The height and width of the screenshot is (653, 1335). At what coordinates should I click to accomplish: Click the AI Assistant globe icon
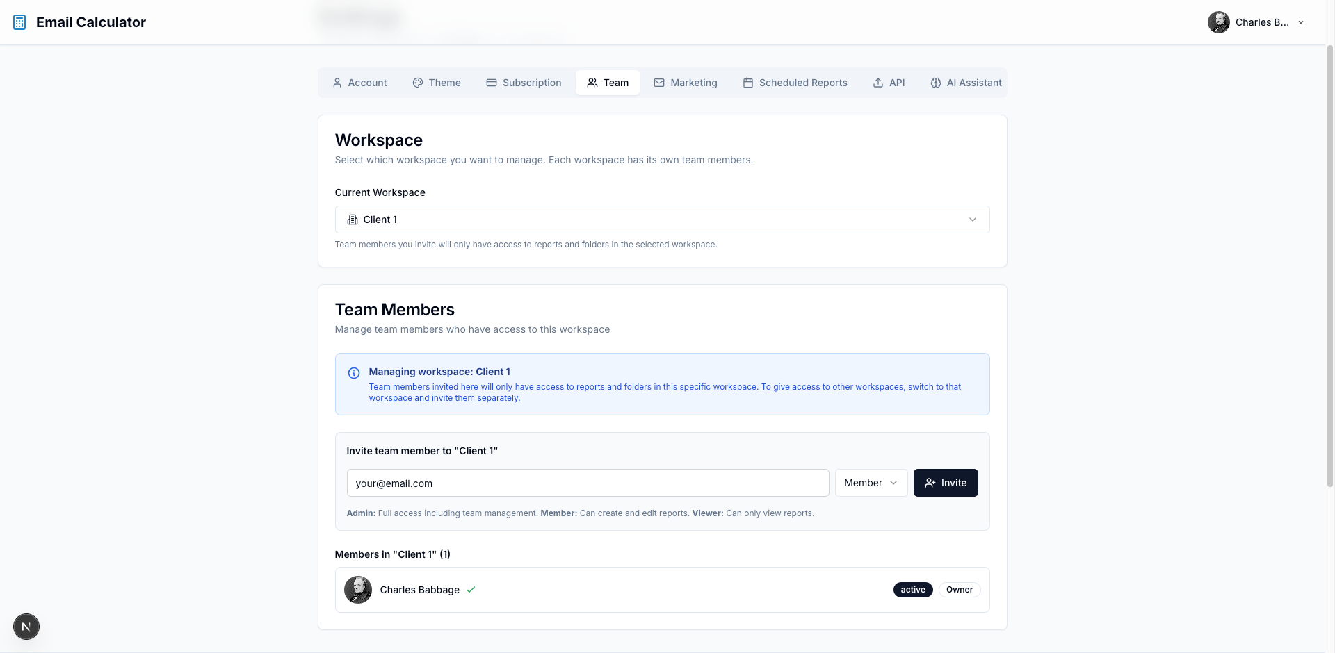935,83
